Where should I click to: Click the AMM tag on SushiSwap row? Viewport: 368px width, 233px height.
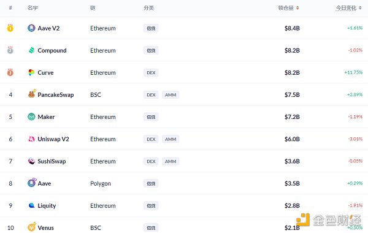point(171,161)
